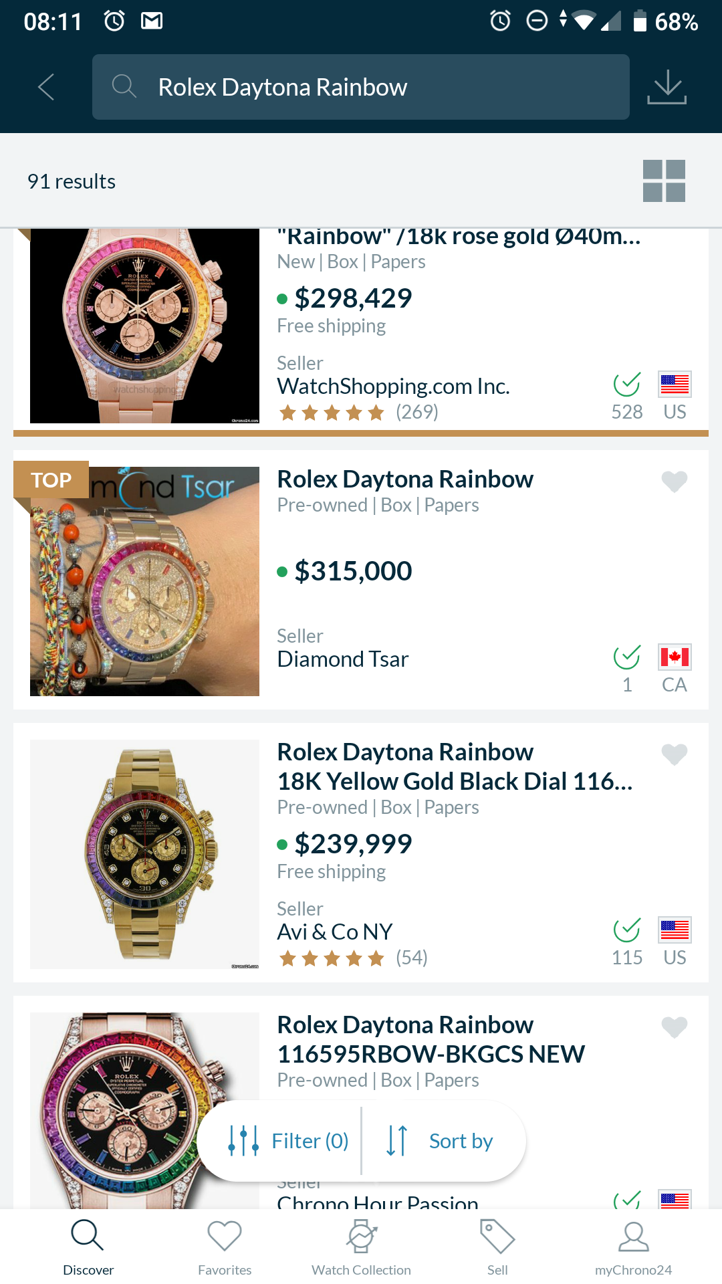Open seller WatchShopping.com Inc. link
Screen dimensions: 722x1284
point(393,387)
